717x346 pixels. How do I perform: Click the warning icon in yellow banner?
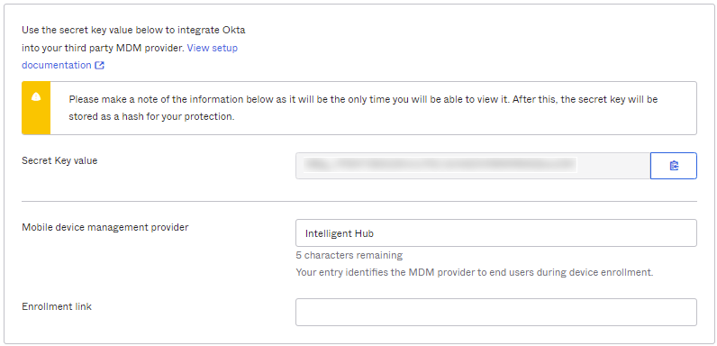(x=36, y=96)
